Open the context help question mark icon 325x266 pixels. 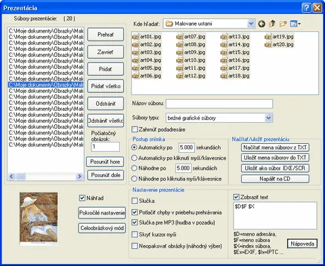(x=306, y=8)
